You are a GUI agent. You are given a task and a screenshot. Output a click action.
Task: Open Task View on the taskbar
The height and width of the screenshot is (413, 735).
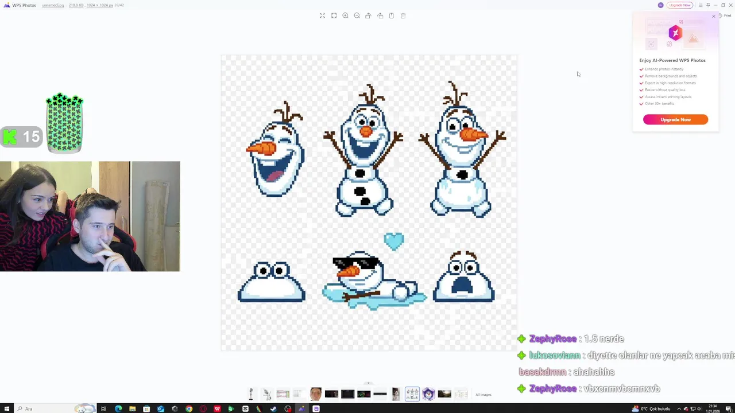[104, 409]
